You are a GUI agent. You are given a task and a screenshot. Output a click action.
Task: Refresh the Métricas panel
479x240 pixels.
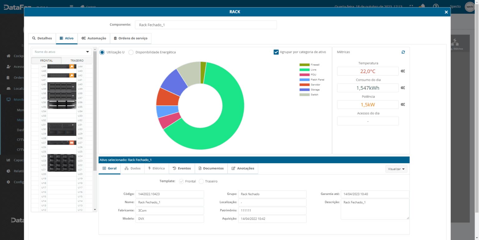403,52
